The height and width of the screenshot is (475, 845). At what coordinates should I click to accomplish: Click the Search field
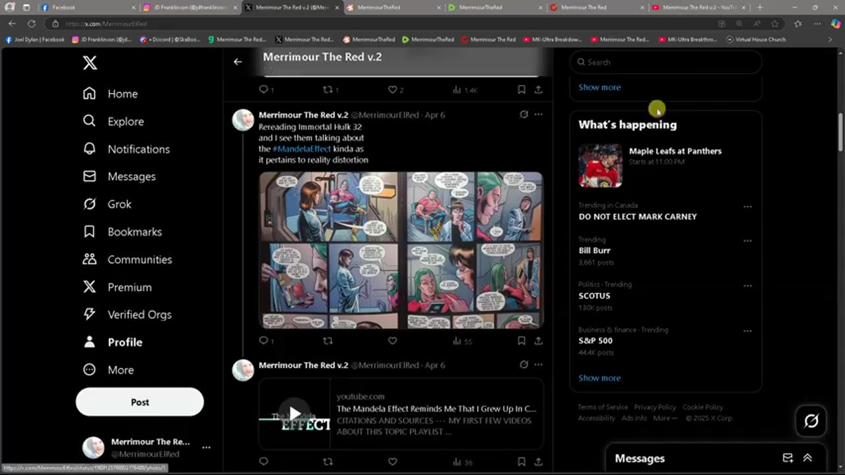point(665,62)
